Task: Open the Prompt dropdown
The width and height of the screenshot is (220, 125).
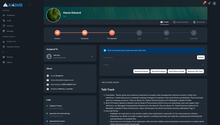Action: (x=153, y=65)
